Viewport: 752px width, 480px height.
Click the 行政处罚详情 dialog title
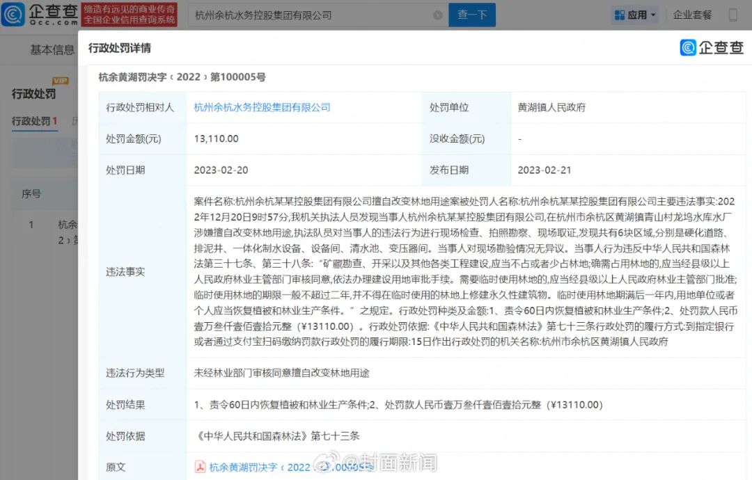[119, 48]
